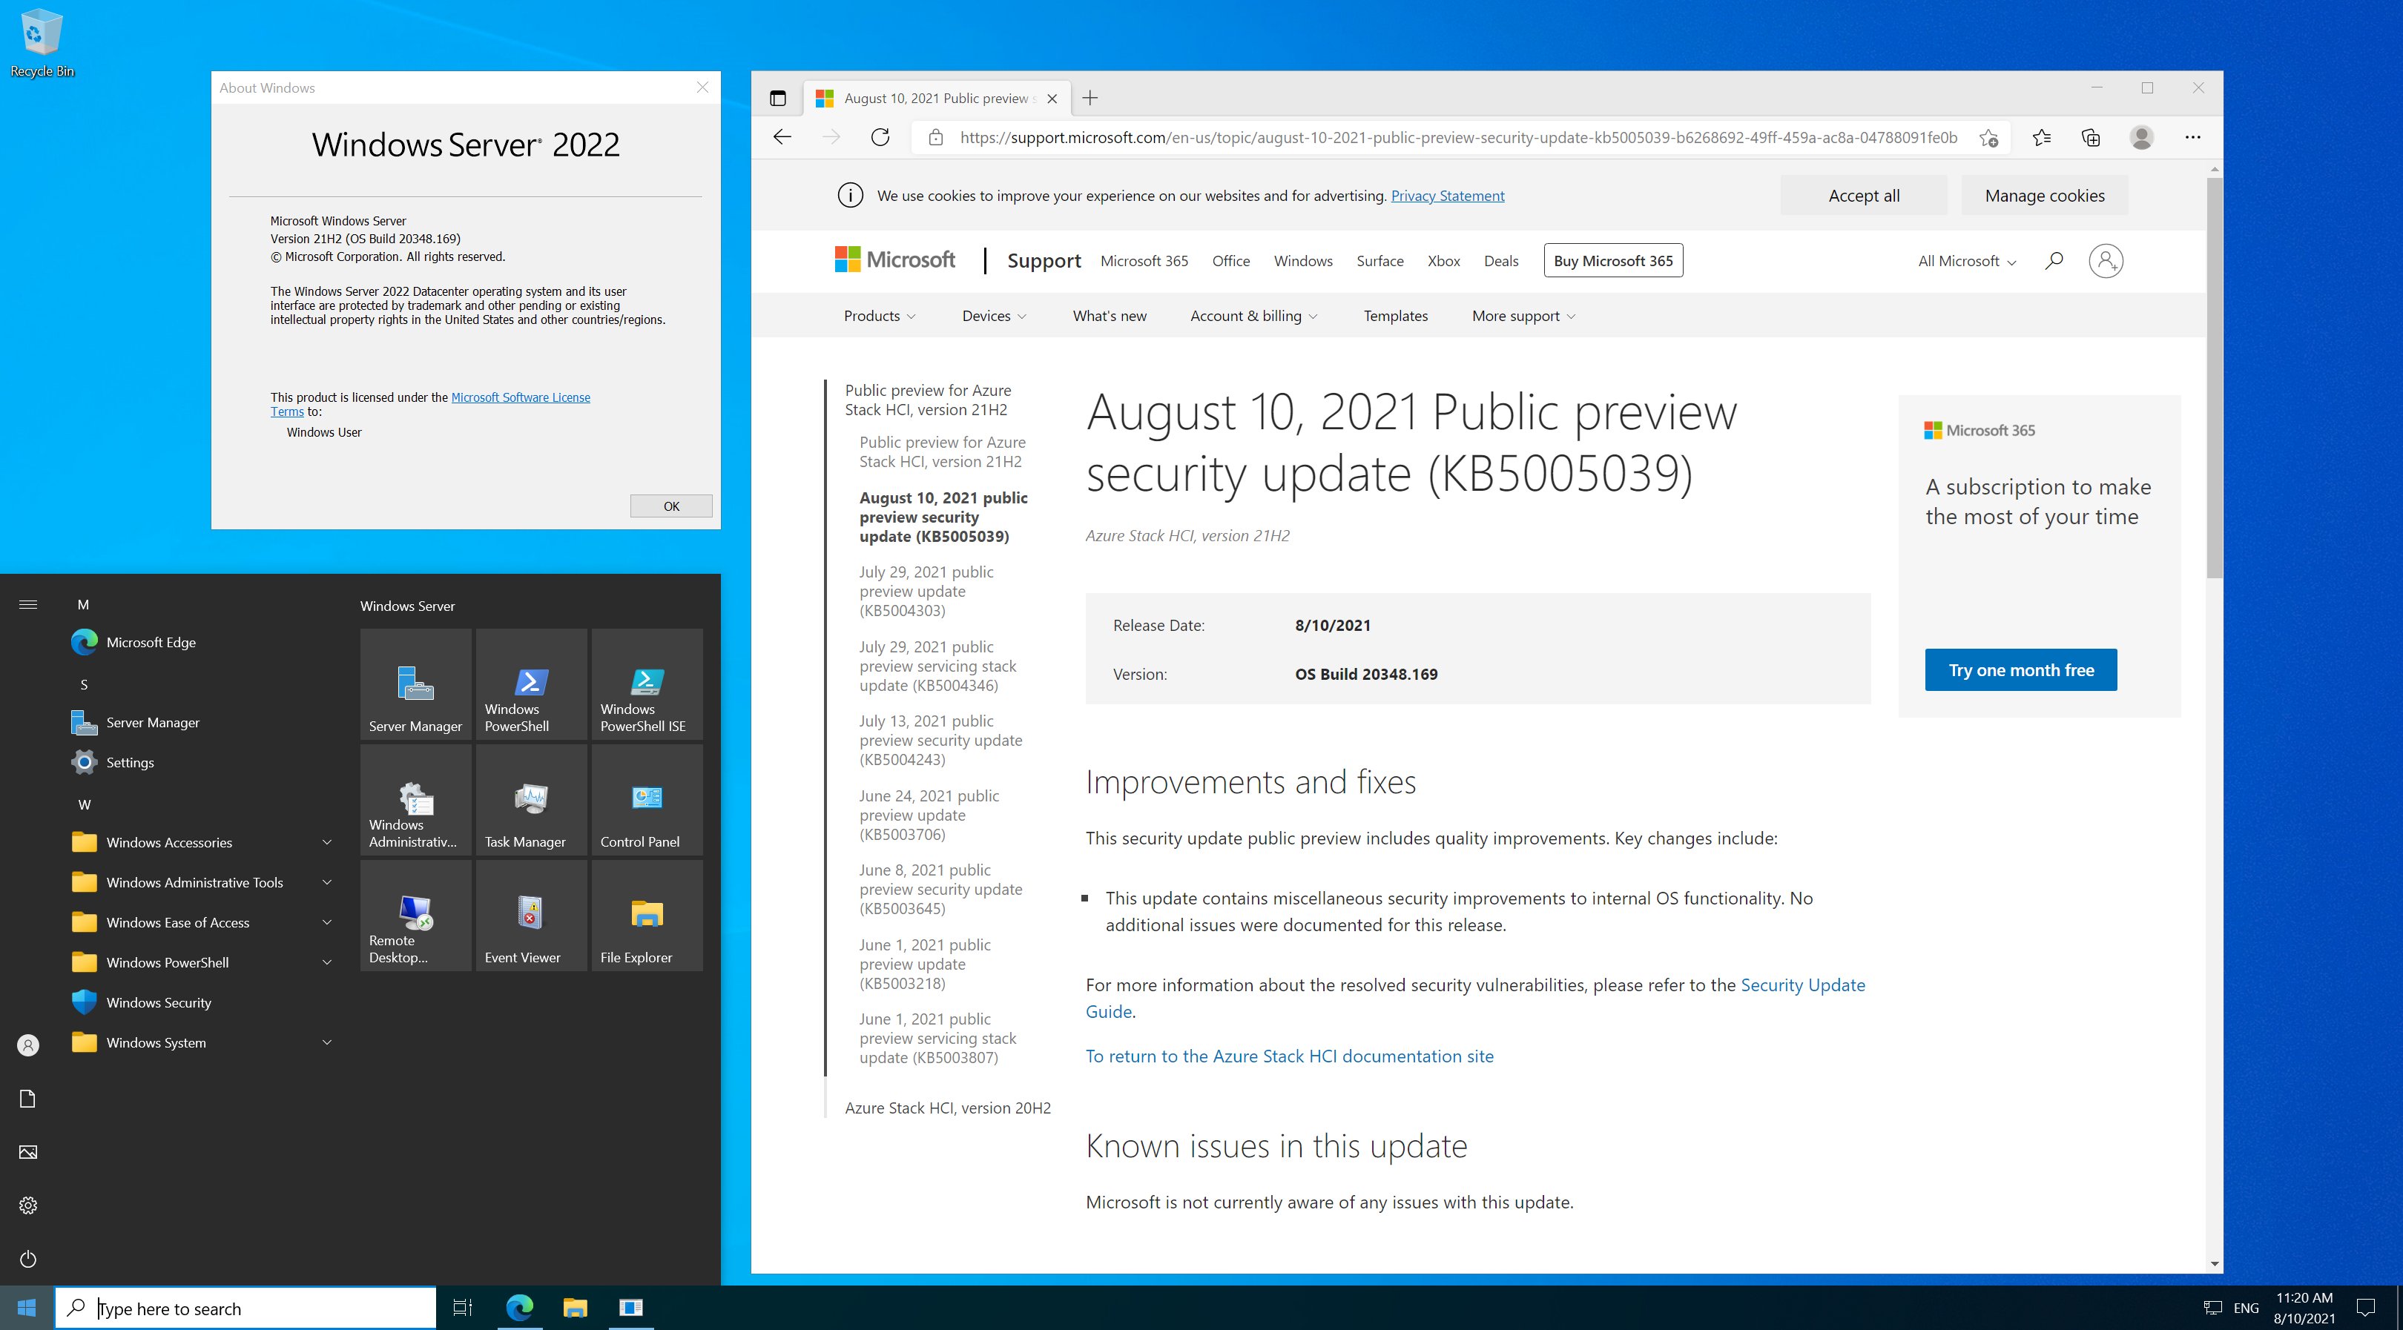
Task: Open the Security Update Guide link
Action: (1803, 985)
